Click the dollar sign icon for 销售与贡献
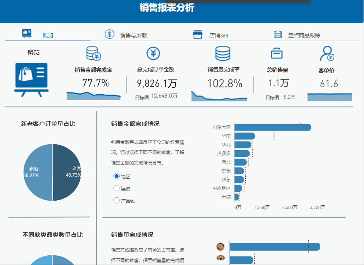Viewport: 364px width, 265px height. [109, 34]
